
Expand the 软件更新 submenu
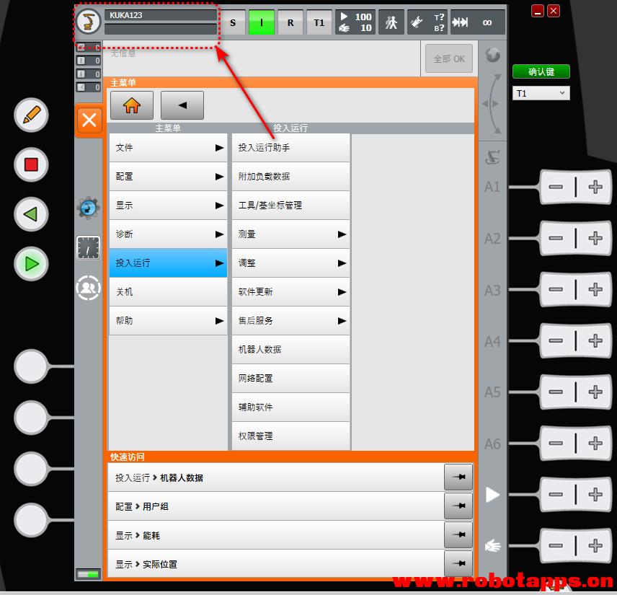(x=290, y=292)
